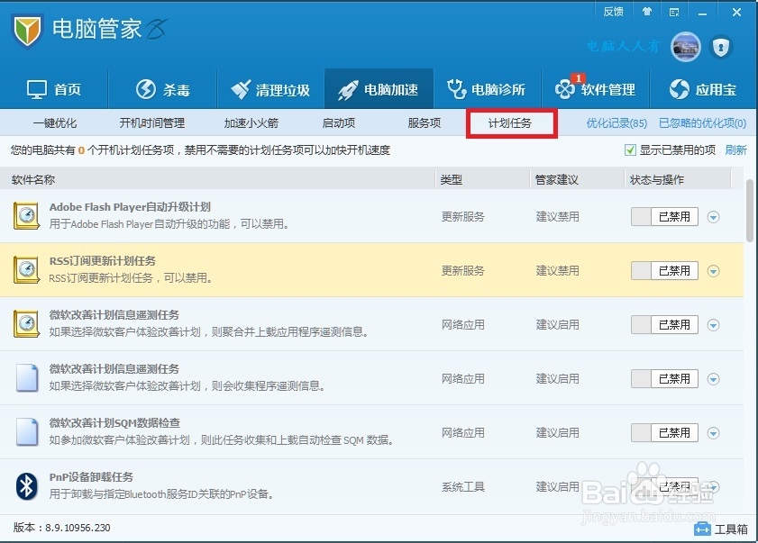The image size is (758, 543).
Task: Enable the 微软改善计划信息遥测任务 disabled switch
Action: pyautogui.click(x=664, y=324)
